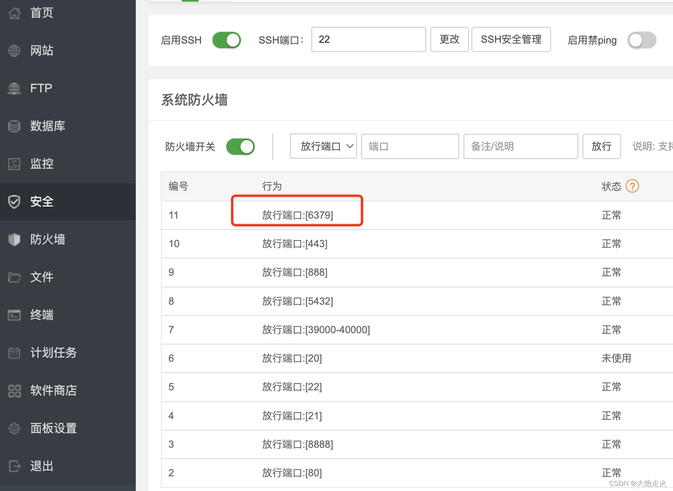Click the 行为 column header

(x=272, y=186)
